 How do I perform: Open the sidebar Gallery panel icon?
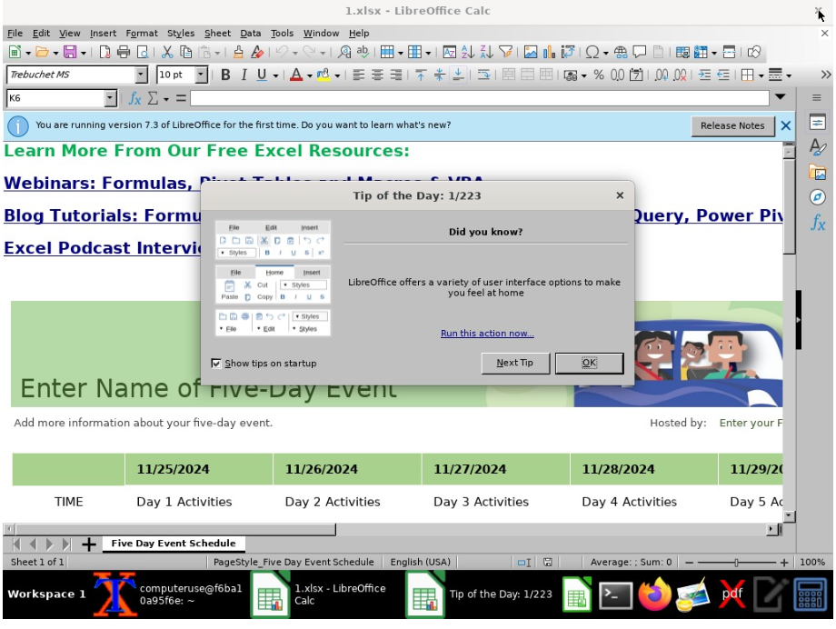pyautogui.click(x=817, y=172)
